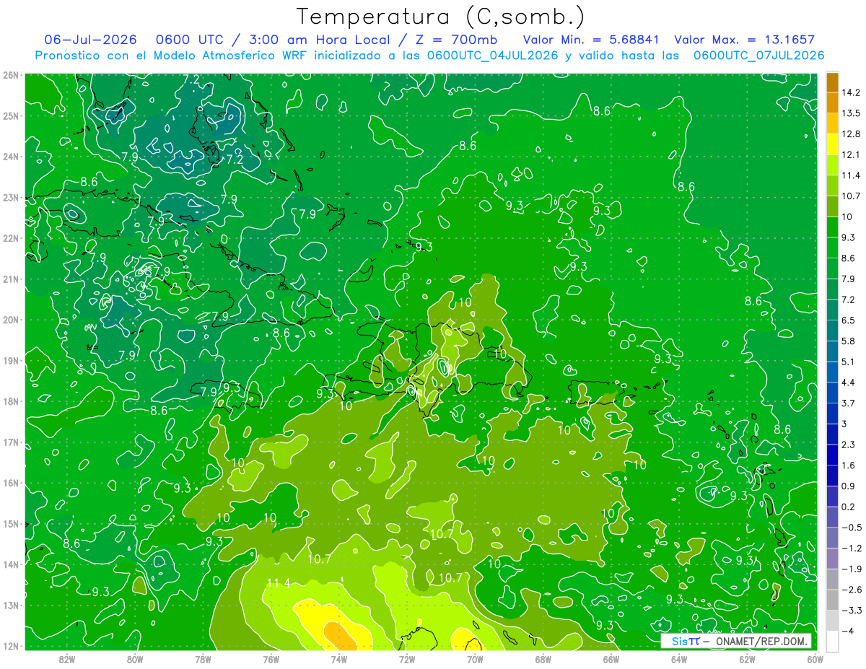866x669 pixels.
Task: Click the "-0.5" color scale label
Action: 852,528
